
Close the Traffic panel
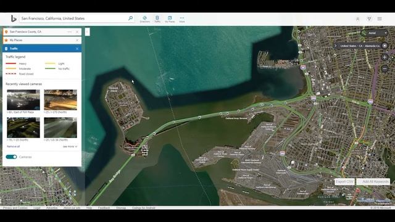pos(77,49)
